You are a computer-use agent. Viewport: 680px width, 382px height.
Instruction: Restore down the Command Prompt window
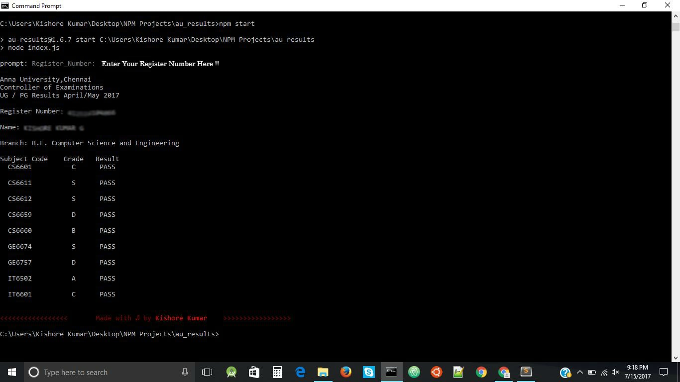click(645, 5)
